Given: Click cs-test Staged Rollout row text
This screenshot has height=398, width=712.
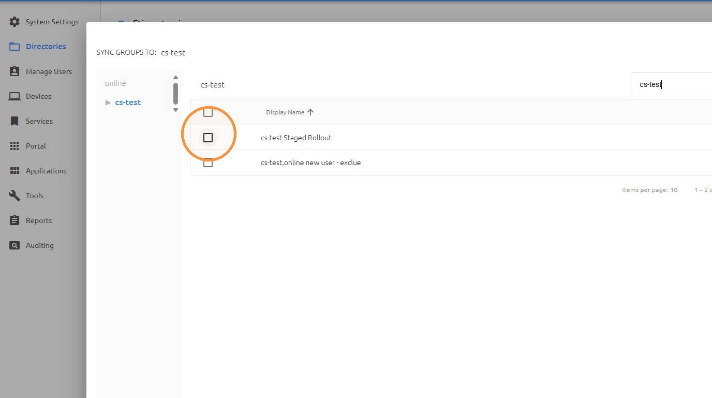Looking at the screenshot, I should click(x=296, y=138).
